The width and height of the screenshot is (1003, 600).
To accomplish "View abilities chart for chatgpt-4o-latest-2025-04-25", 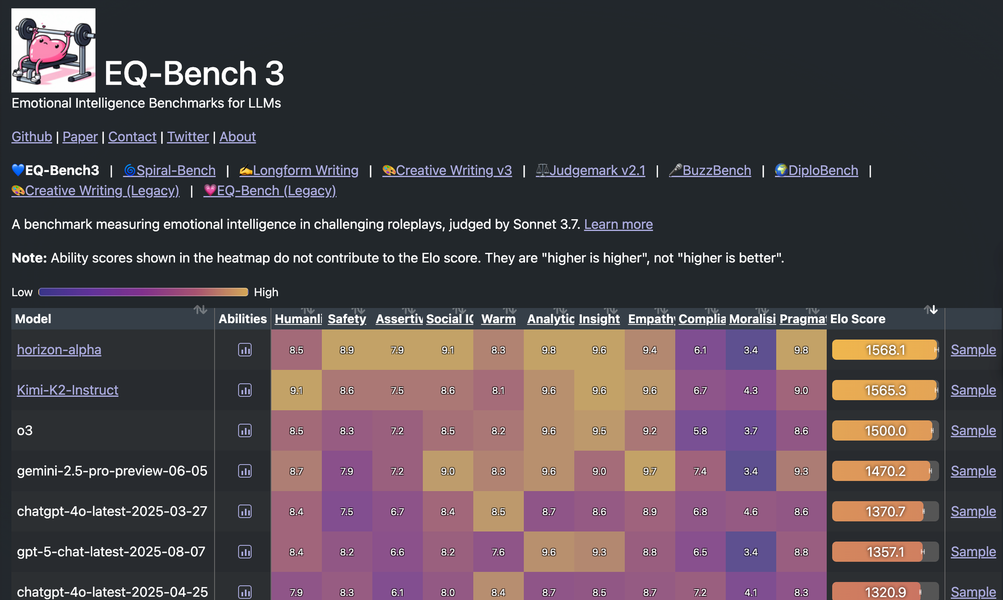I will pos(245,592).
